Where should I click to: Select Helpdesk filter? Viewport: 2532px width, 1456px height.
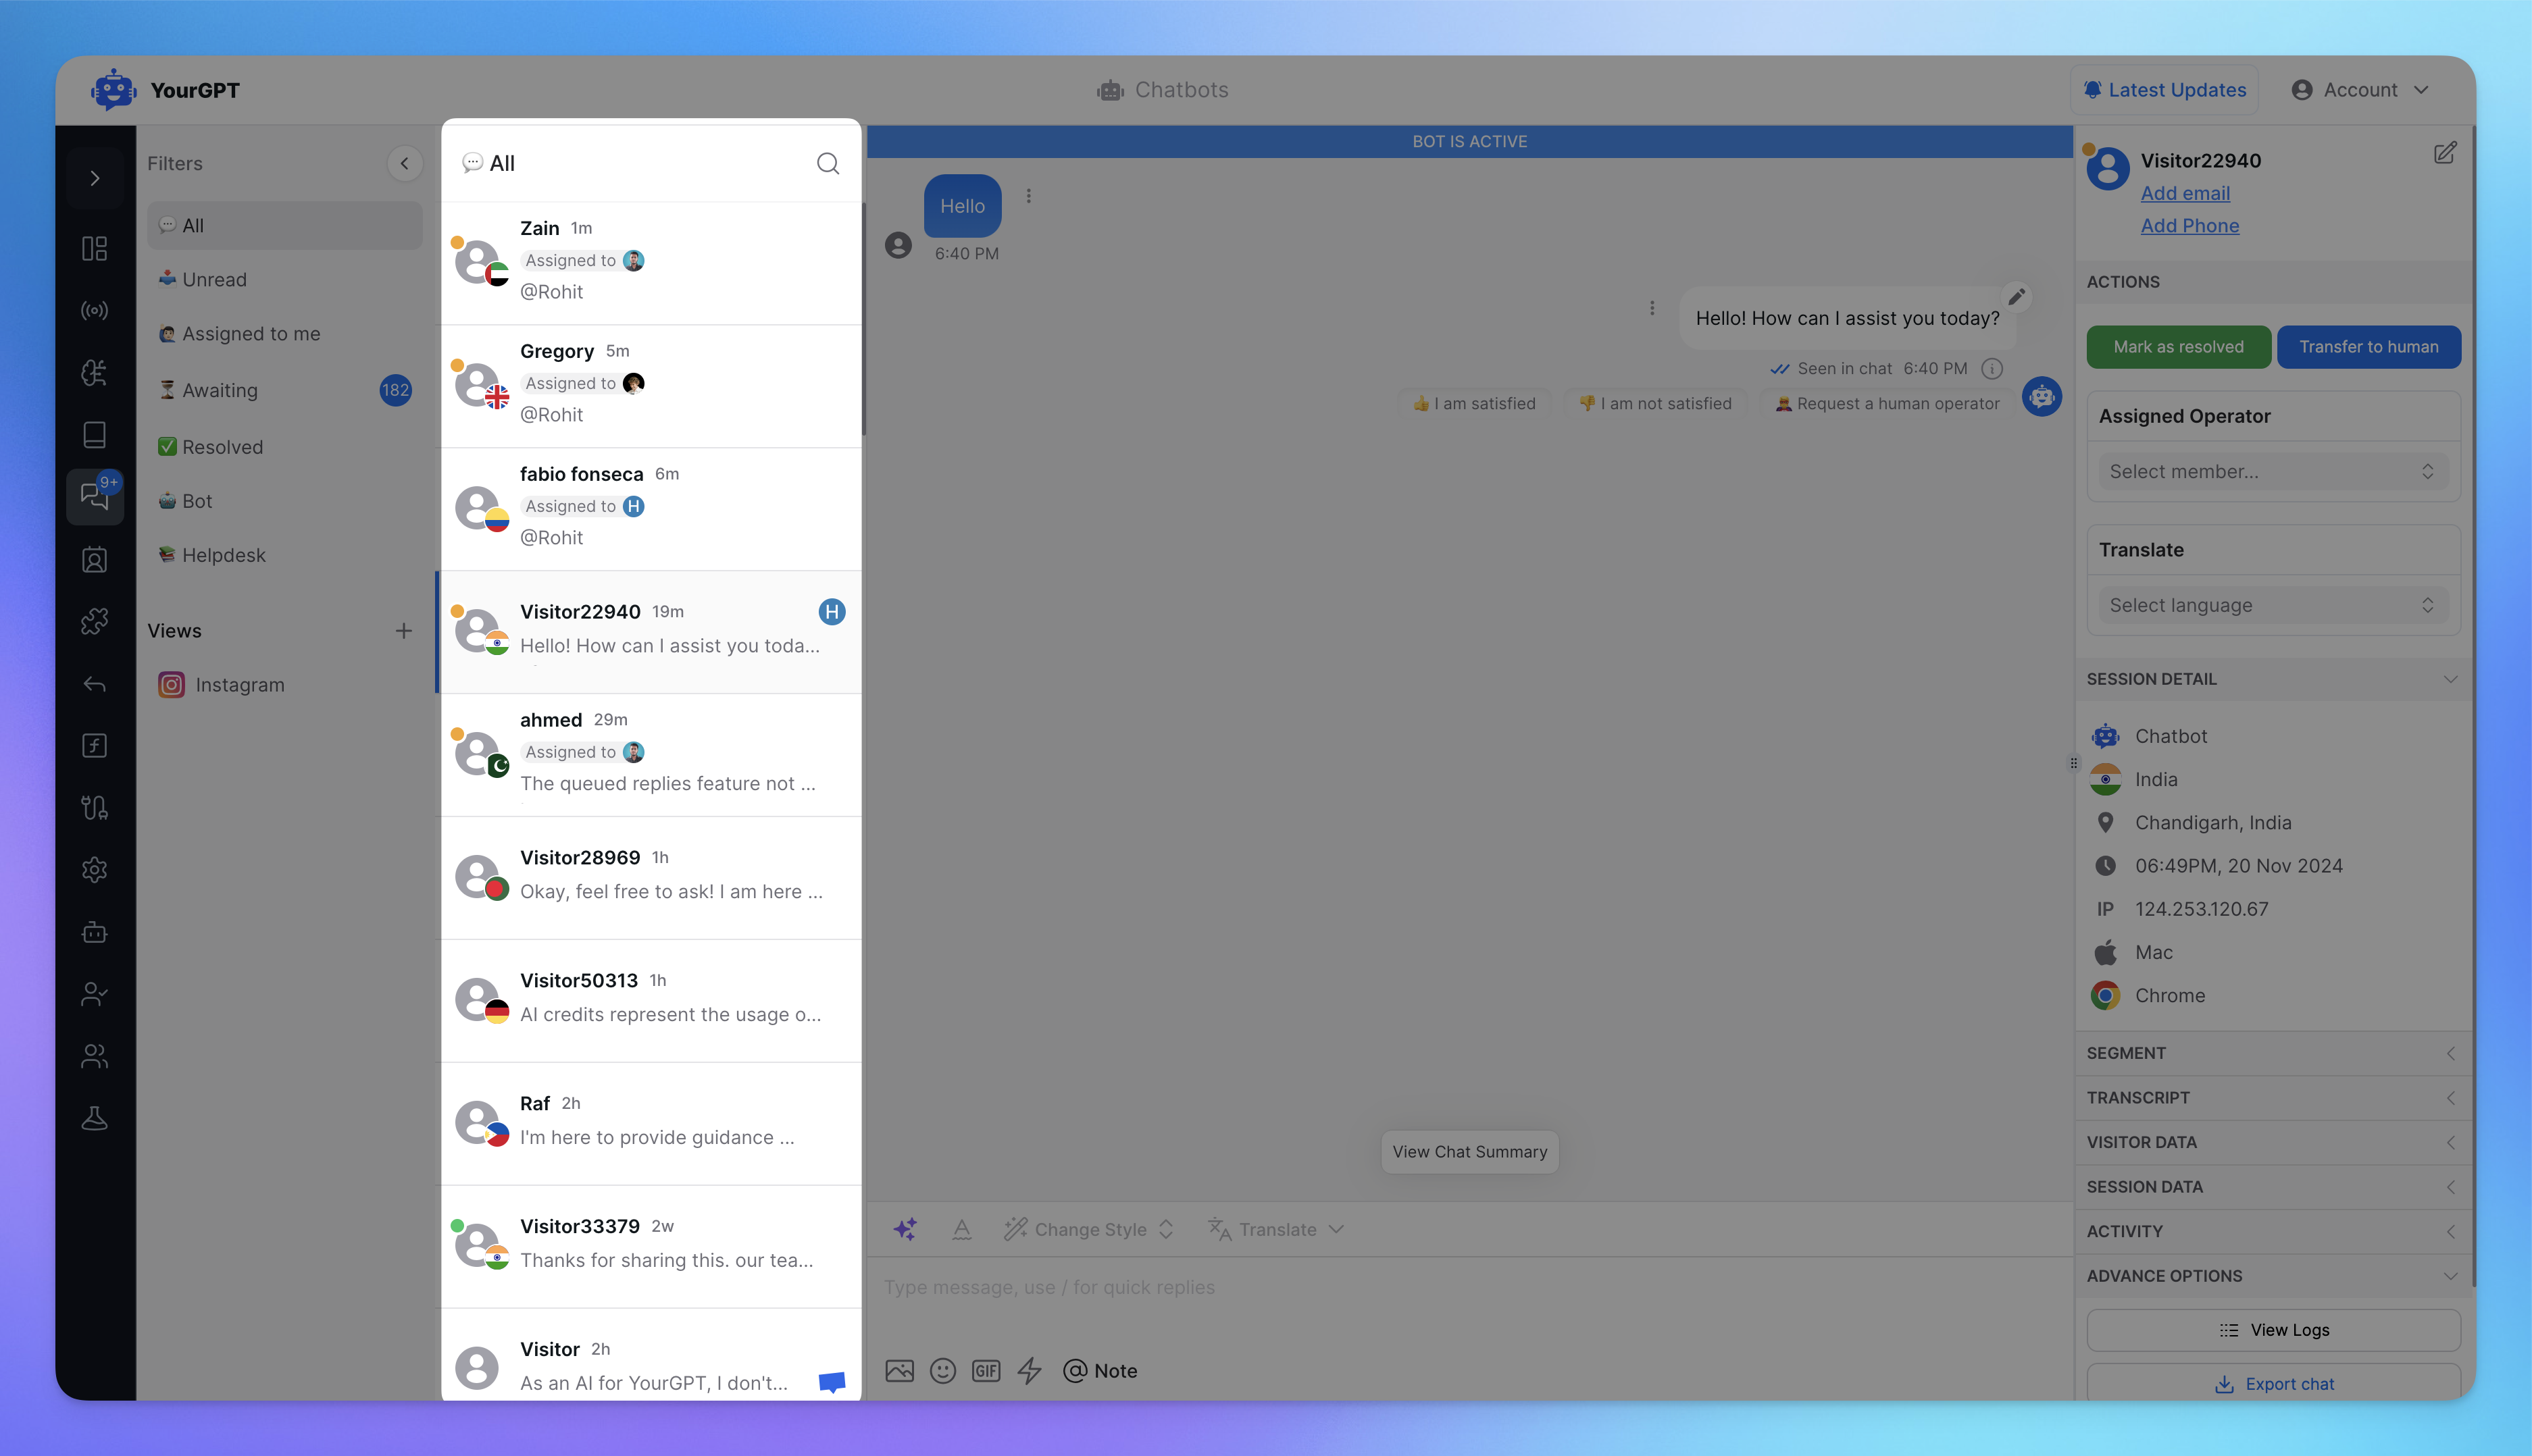click(x=284, y=555)
